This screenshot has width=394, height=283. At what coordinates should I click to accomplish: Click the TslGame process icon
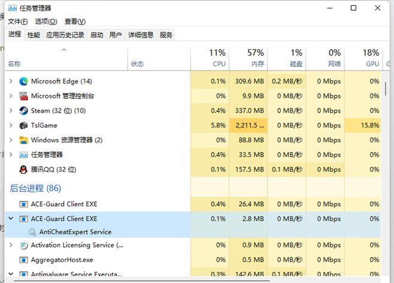(24, 125)
